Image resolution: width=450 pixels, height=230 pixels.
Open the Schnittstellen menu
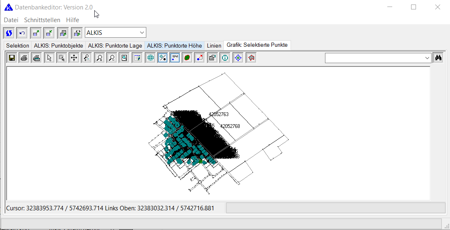click(x=42, y=20)
